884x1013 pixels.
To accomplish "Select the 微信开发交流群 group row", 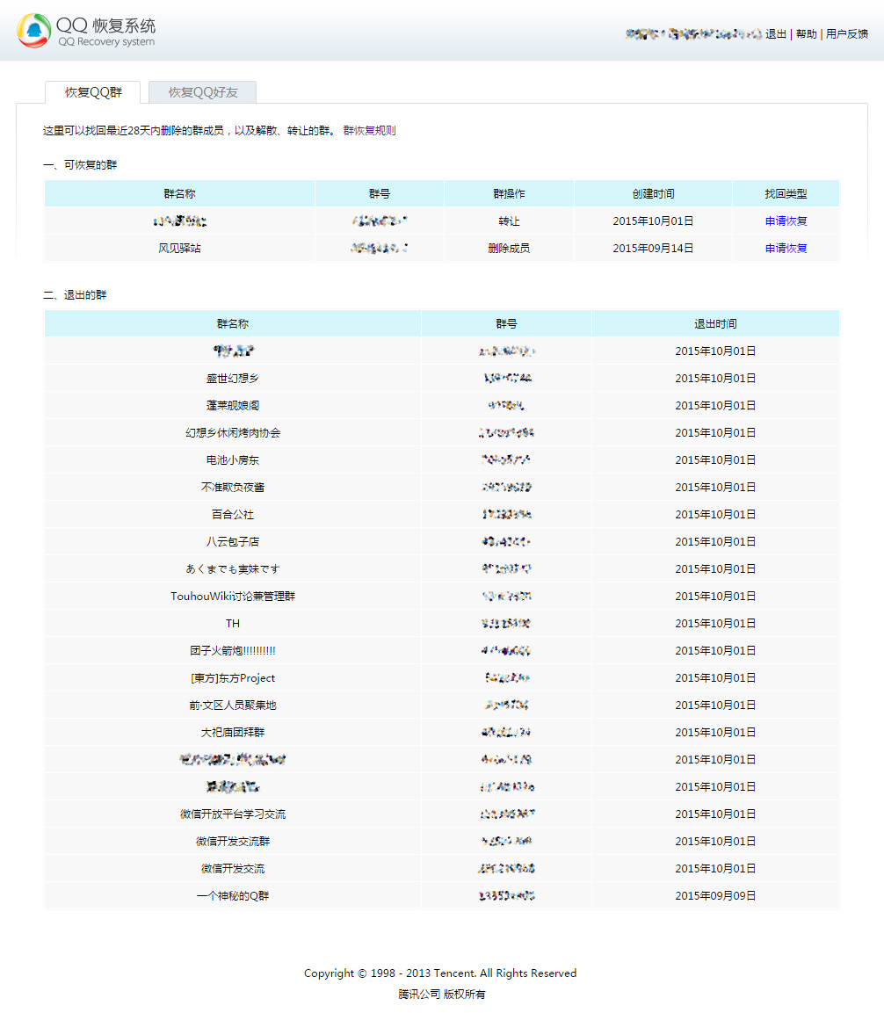I will [442, 841].
